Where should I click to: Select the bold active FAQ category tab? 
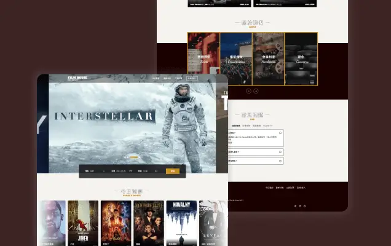(236, 125)
